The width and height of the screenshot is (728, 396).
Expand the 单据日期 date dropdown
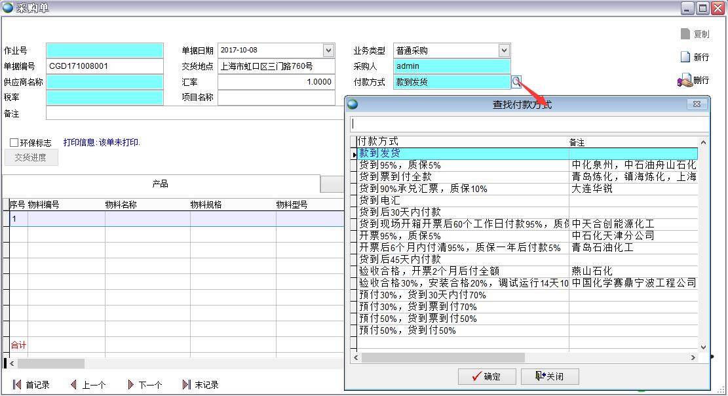pos(328,50)
